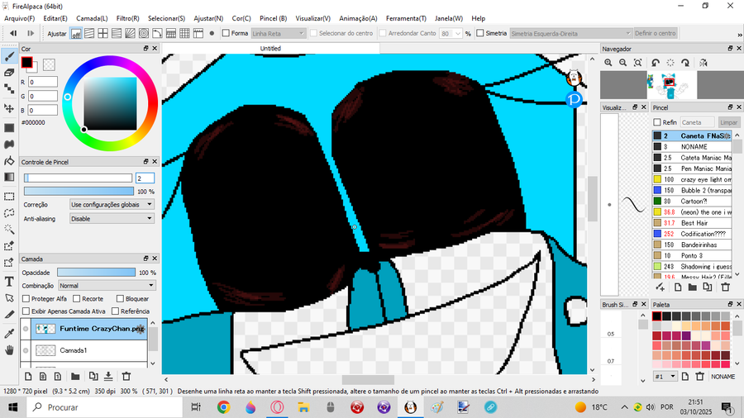Image resolution: width=744 pixels, height=418 pixels.
Task: Open the Arquivo menu
Action: tap(20, 18)
